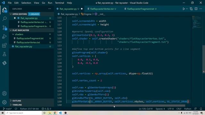
Task: Open the Terminal menu
Action: pyautogui.click(x=60, y=3)
